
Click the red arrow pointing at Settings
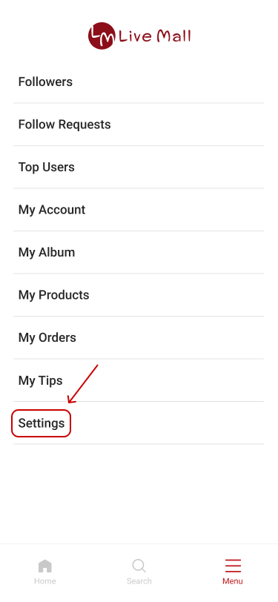click(x=83, y=384)
